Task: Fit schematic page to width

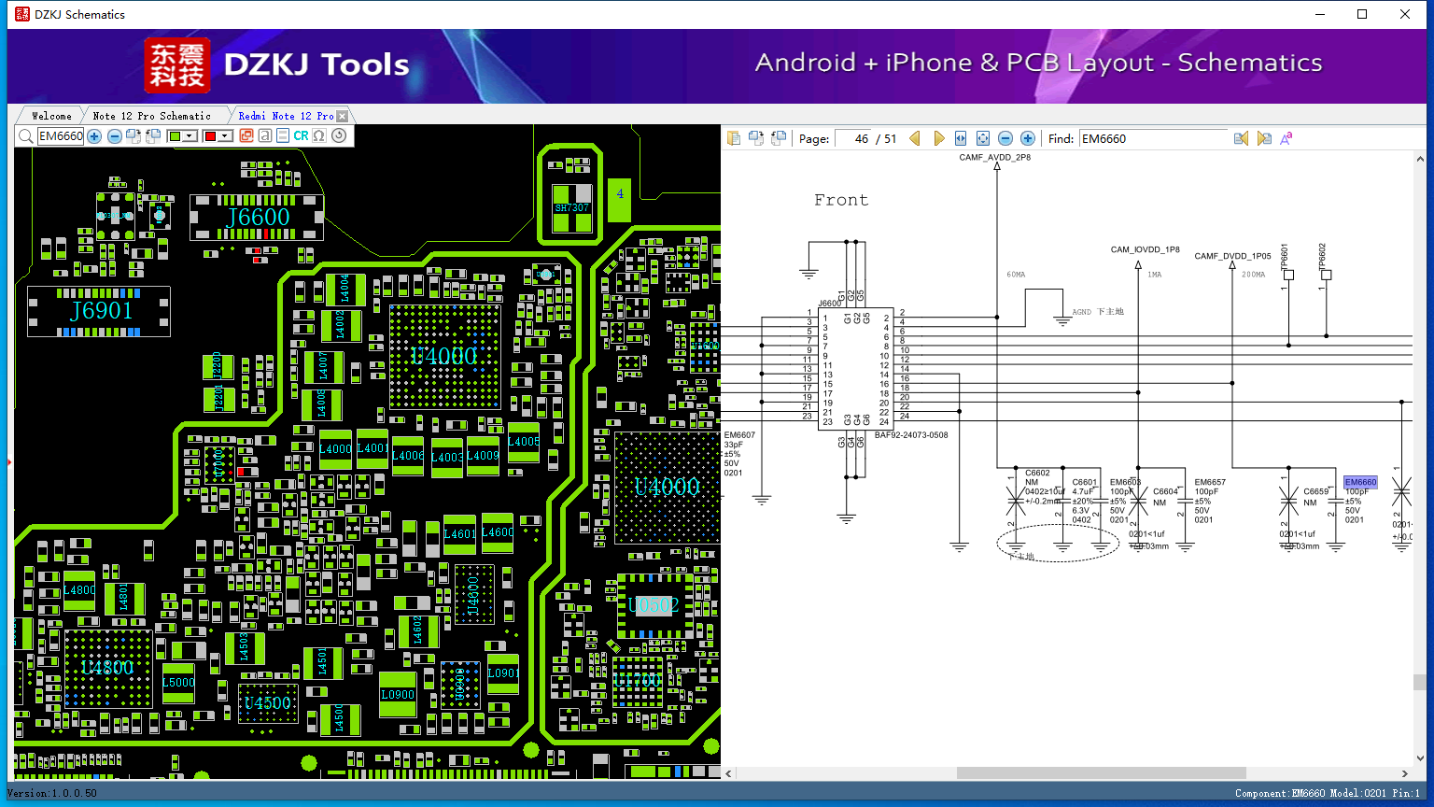Action: point(961,138)
